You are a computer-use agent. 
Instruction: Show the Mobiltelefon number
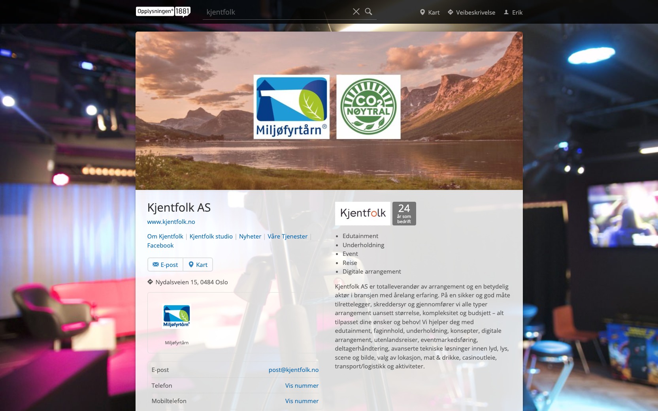click(302, 401)
